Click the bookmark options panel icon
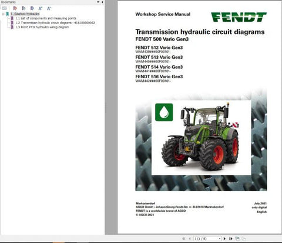Screen dimensions: 282x243 [x=4, y=8]
